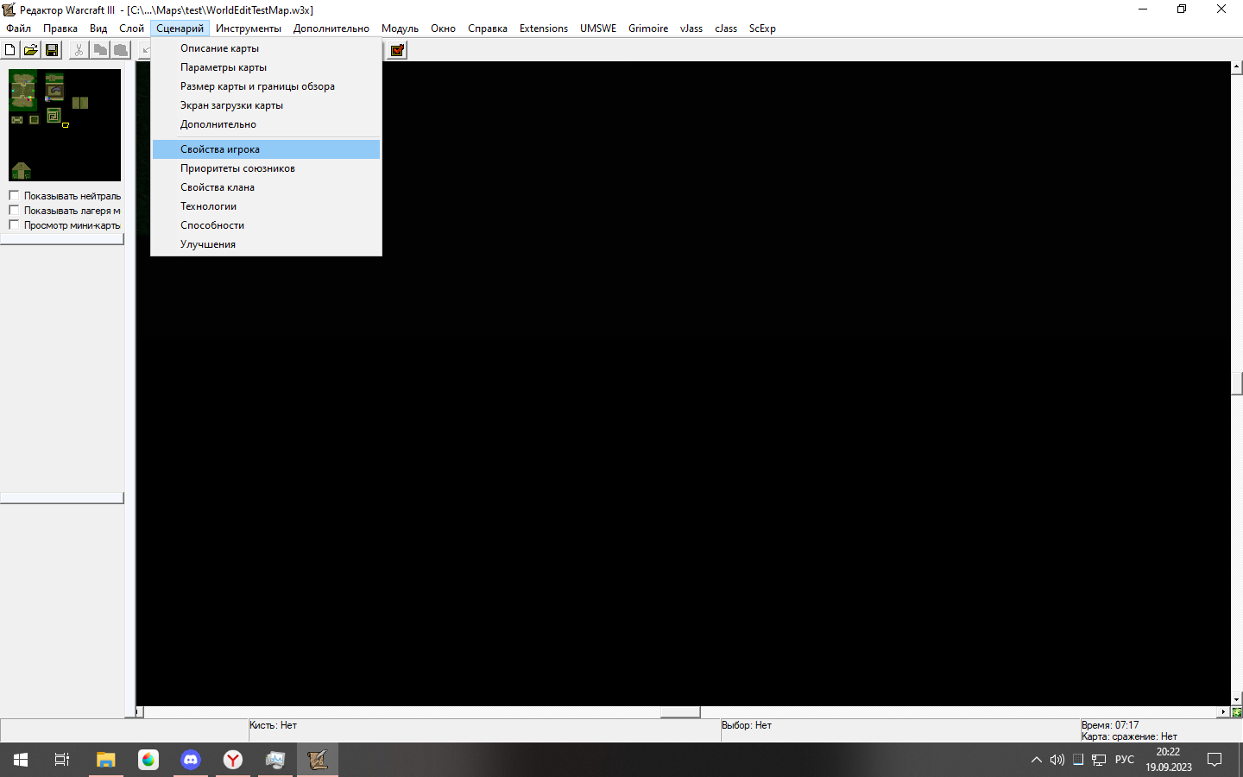Viewport: 1243px width, 777px height.
Task: Open the Слой menu
Action: pos(131,28)
